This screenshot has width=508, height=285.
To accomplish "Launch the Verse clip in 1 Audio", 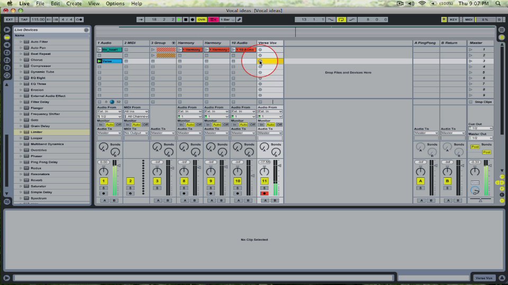I will click(99, 61).
